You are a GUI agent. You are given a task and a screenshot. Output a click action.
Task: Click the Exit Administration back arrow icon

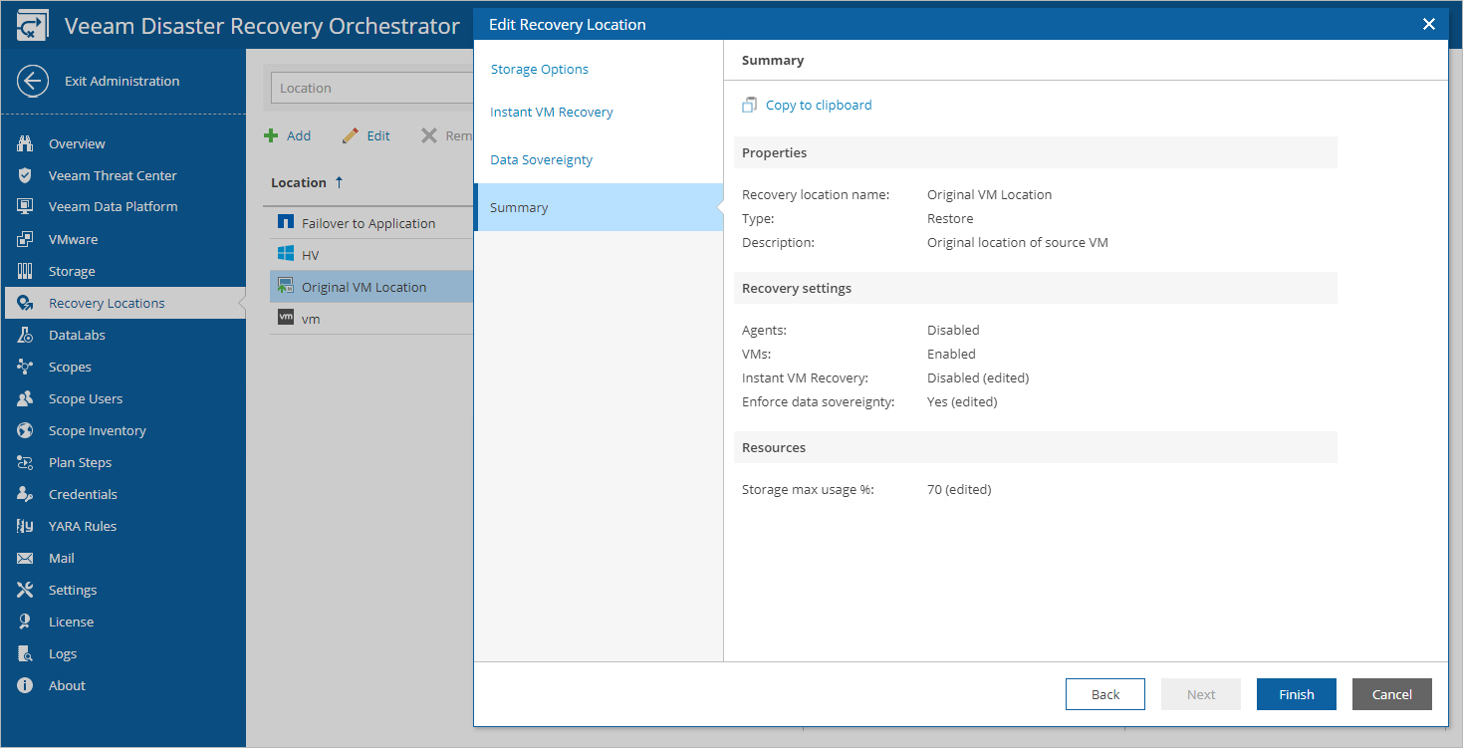click(x=33, y=81)
